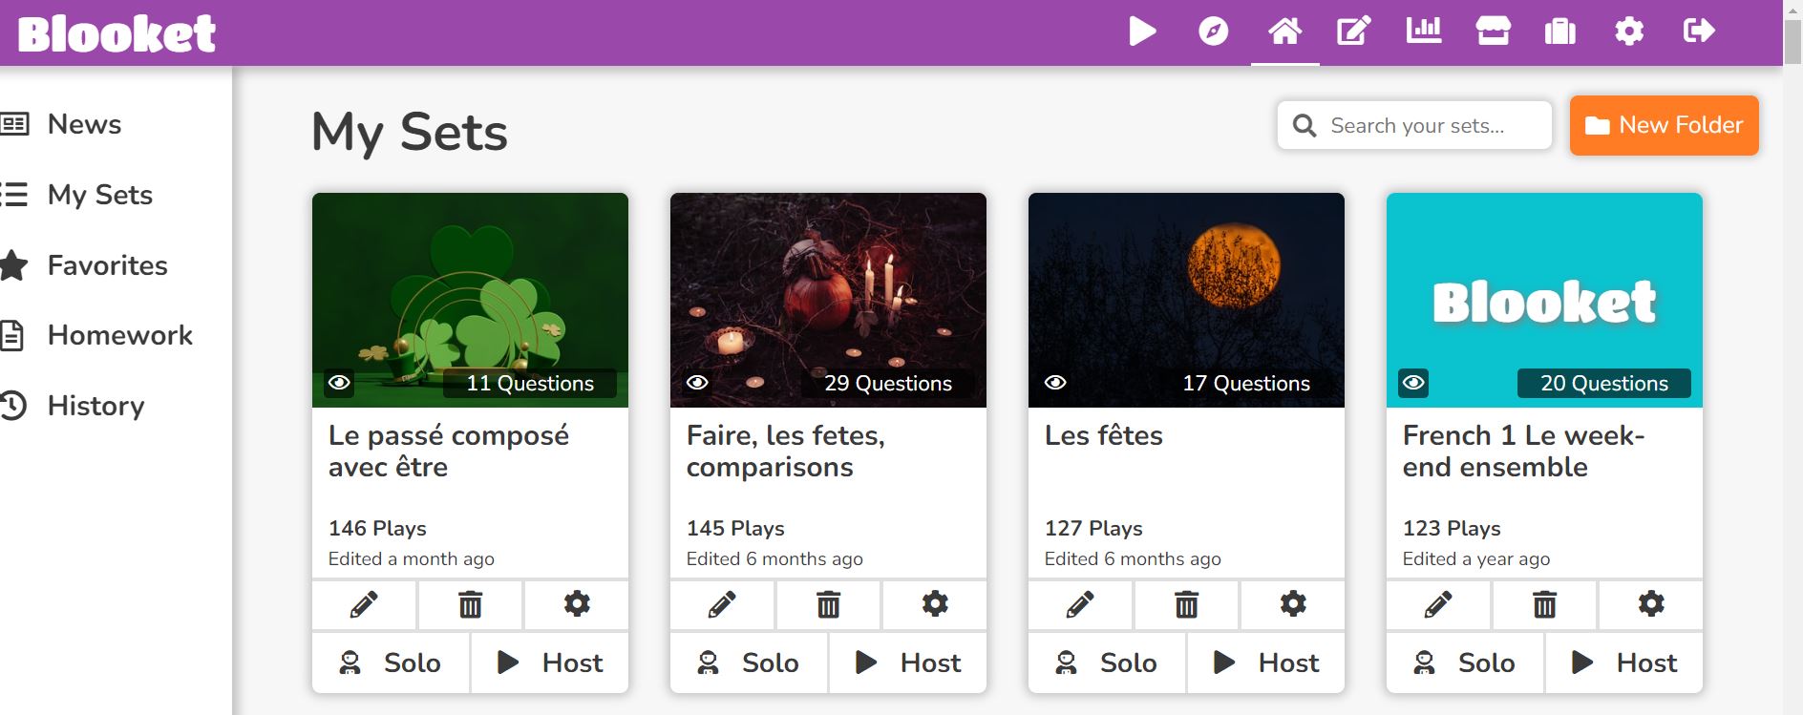Toggle visibility eye on Le passé composé set
The height and width of the screenshot is (715, 1803).
pyautogui.click(x=339, y=383)
